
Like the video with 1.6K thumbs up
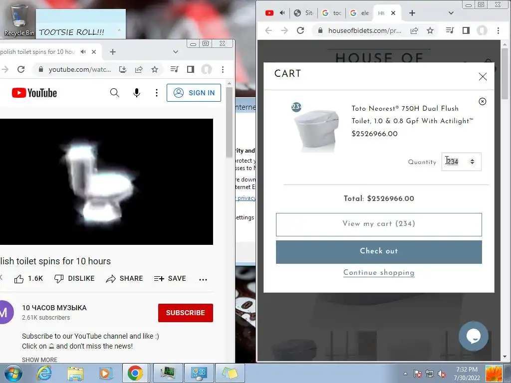click(28, 279)
